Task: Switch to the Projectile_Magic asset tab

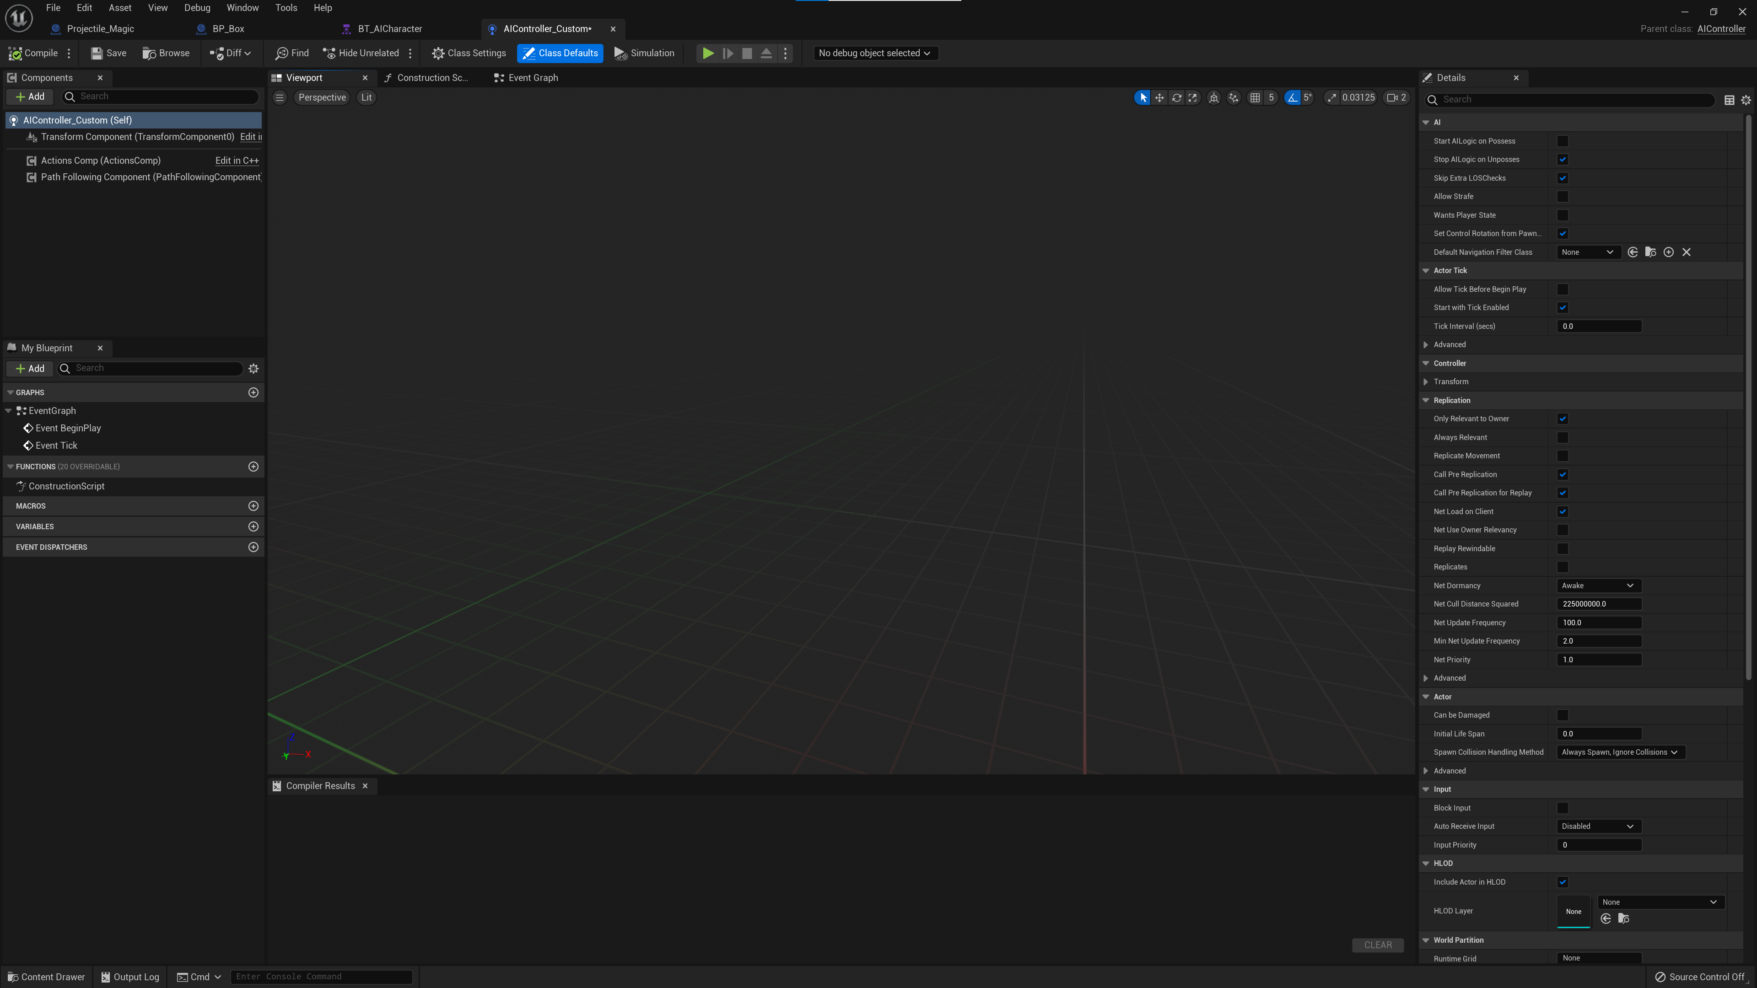Action: point(100,29)
